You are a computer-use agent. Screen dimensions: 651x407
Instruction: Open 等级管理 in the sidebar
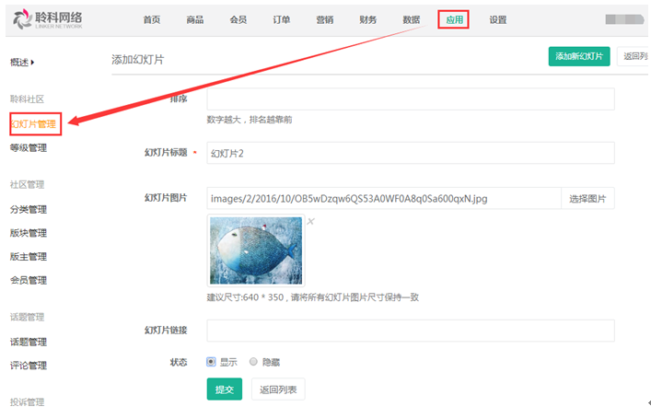click(29, 147)
